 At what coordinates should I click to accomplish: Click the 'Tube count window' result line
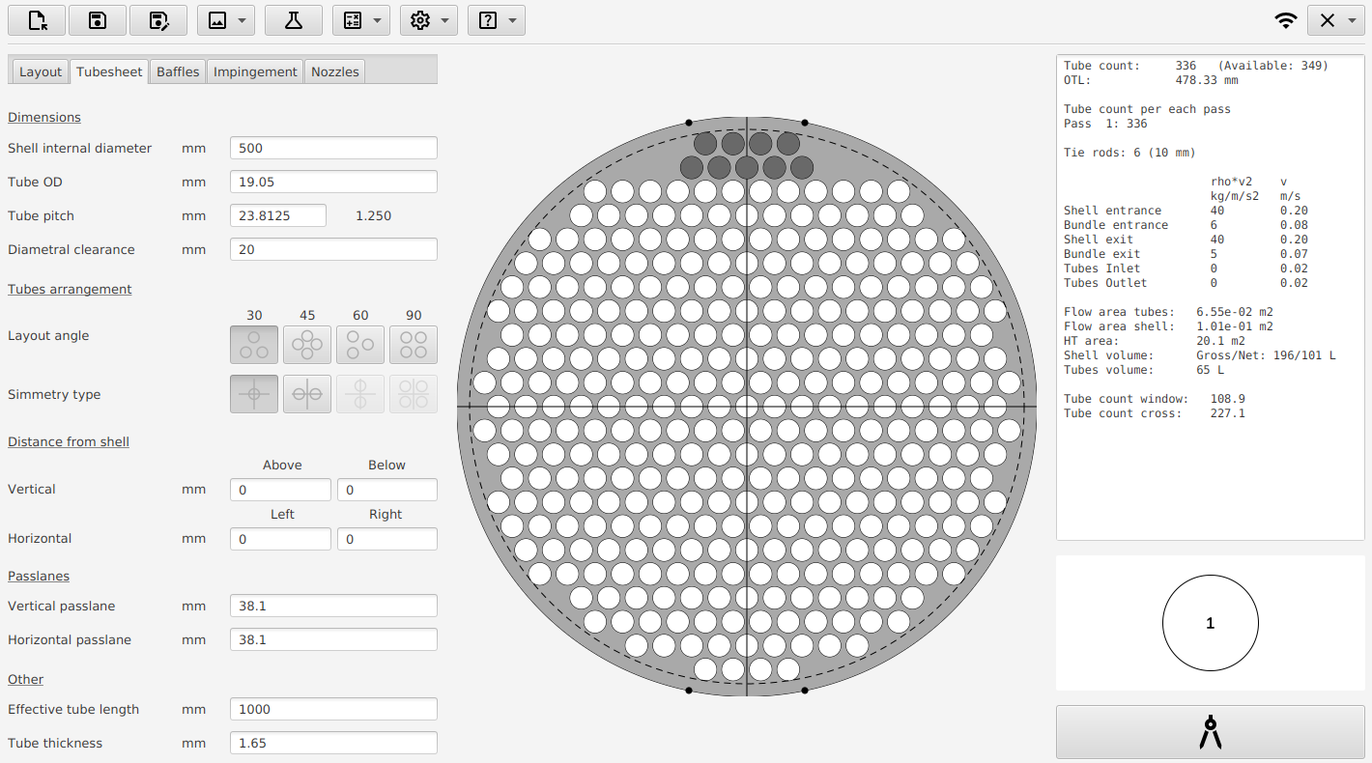[x=1155, y=399]
